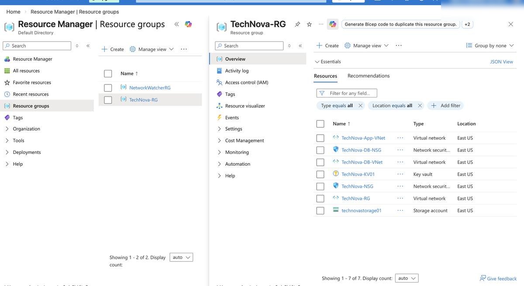The height and width of the screenshot is (286, 524).
Task: Open ellipsis menu for TechNova-KV01 row
Action: point(400,174)
